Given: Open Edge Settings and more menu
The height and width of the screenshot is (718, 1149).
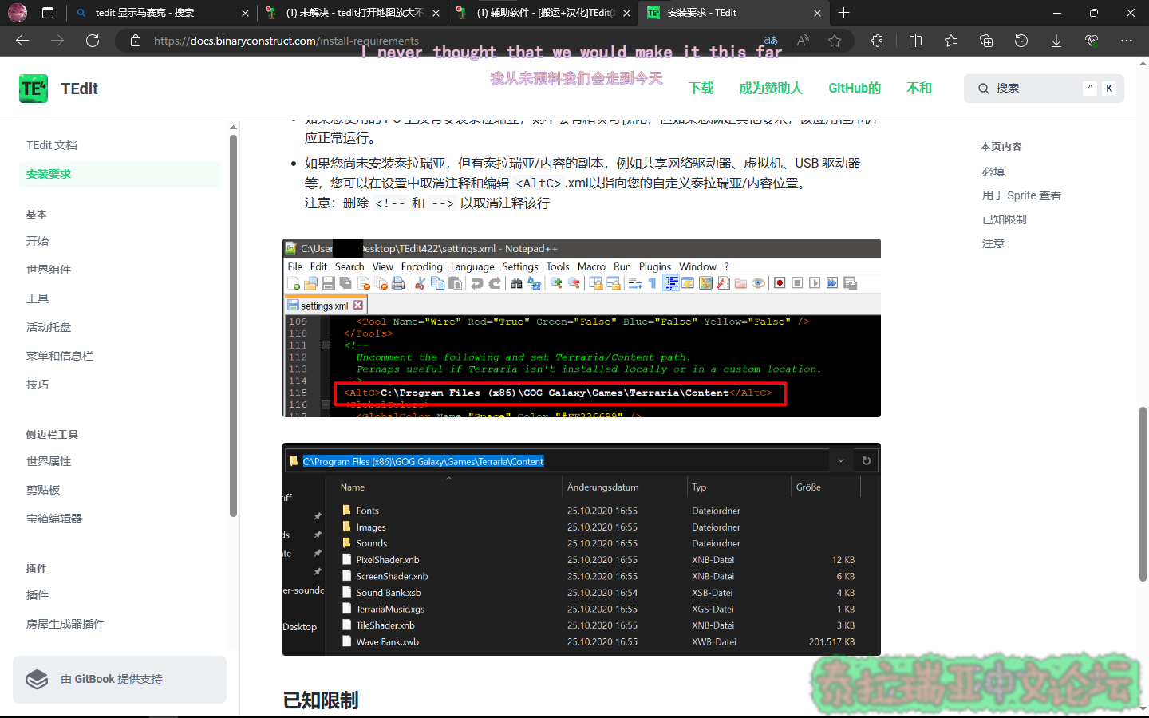Looking at the screenshot, I should pos(1127,41).
